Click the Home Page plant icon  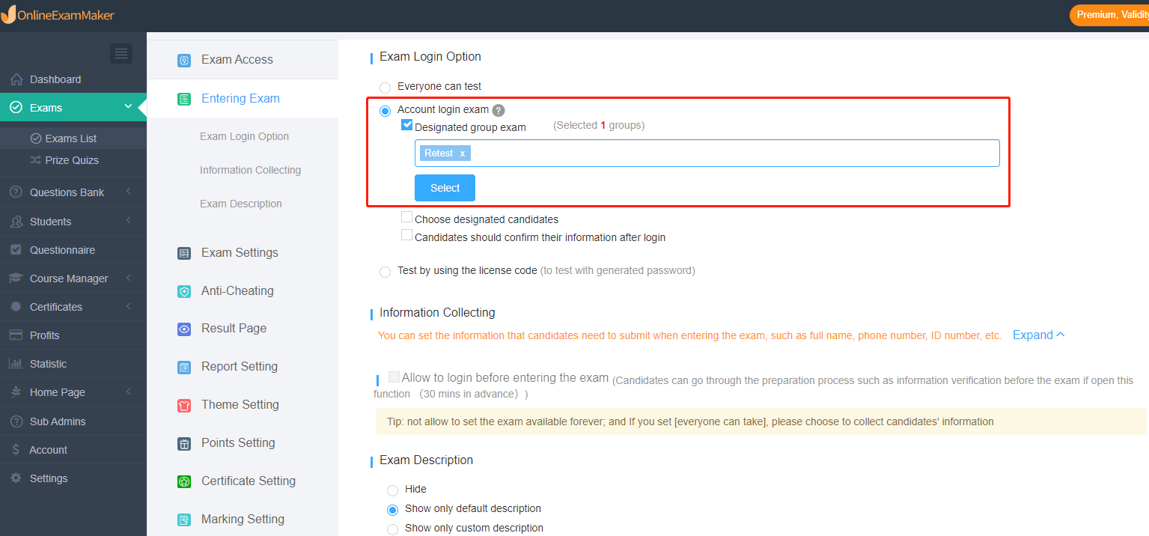point(16,392)
